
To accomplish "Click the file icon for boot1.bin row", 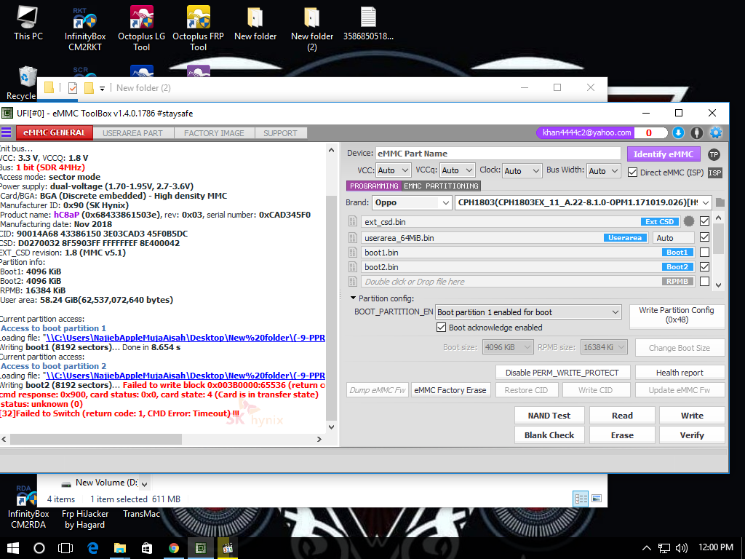I will point(353,252).
